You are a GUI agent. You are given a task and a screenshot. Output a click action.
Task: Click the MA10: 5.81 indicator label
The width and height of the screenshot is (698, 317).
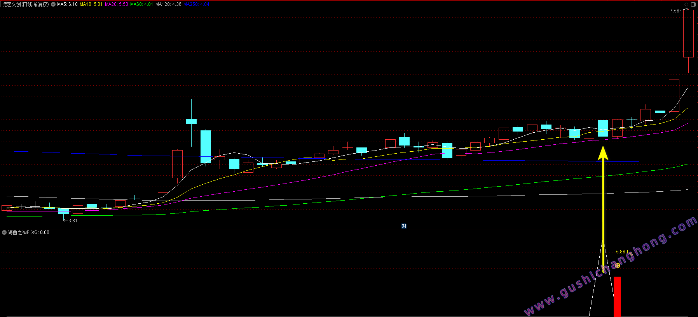pos(91,4)
